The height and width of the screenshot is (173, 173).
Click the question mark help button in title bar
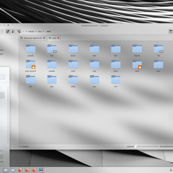[x=4, y=26]
